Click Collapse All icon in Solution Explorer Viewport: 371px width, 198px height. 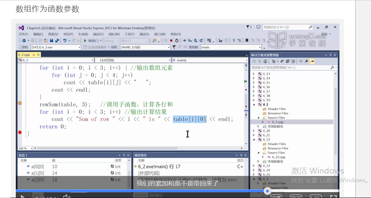point(287,61)
